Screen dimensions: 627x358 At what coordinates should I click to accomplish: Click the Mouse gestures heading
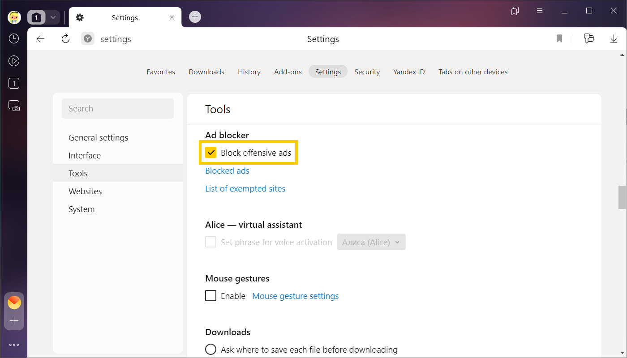point(237,278)
